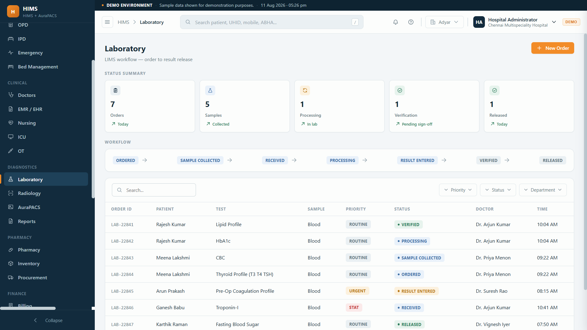The width and height of the screenshot is (587, 330).
Task: Open the Department filter dropdown
Action: [543, 190]
